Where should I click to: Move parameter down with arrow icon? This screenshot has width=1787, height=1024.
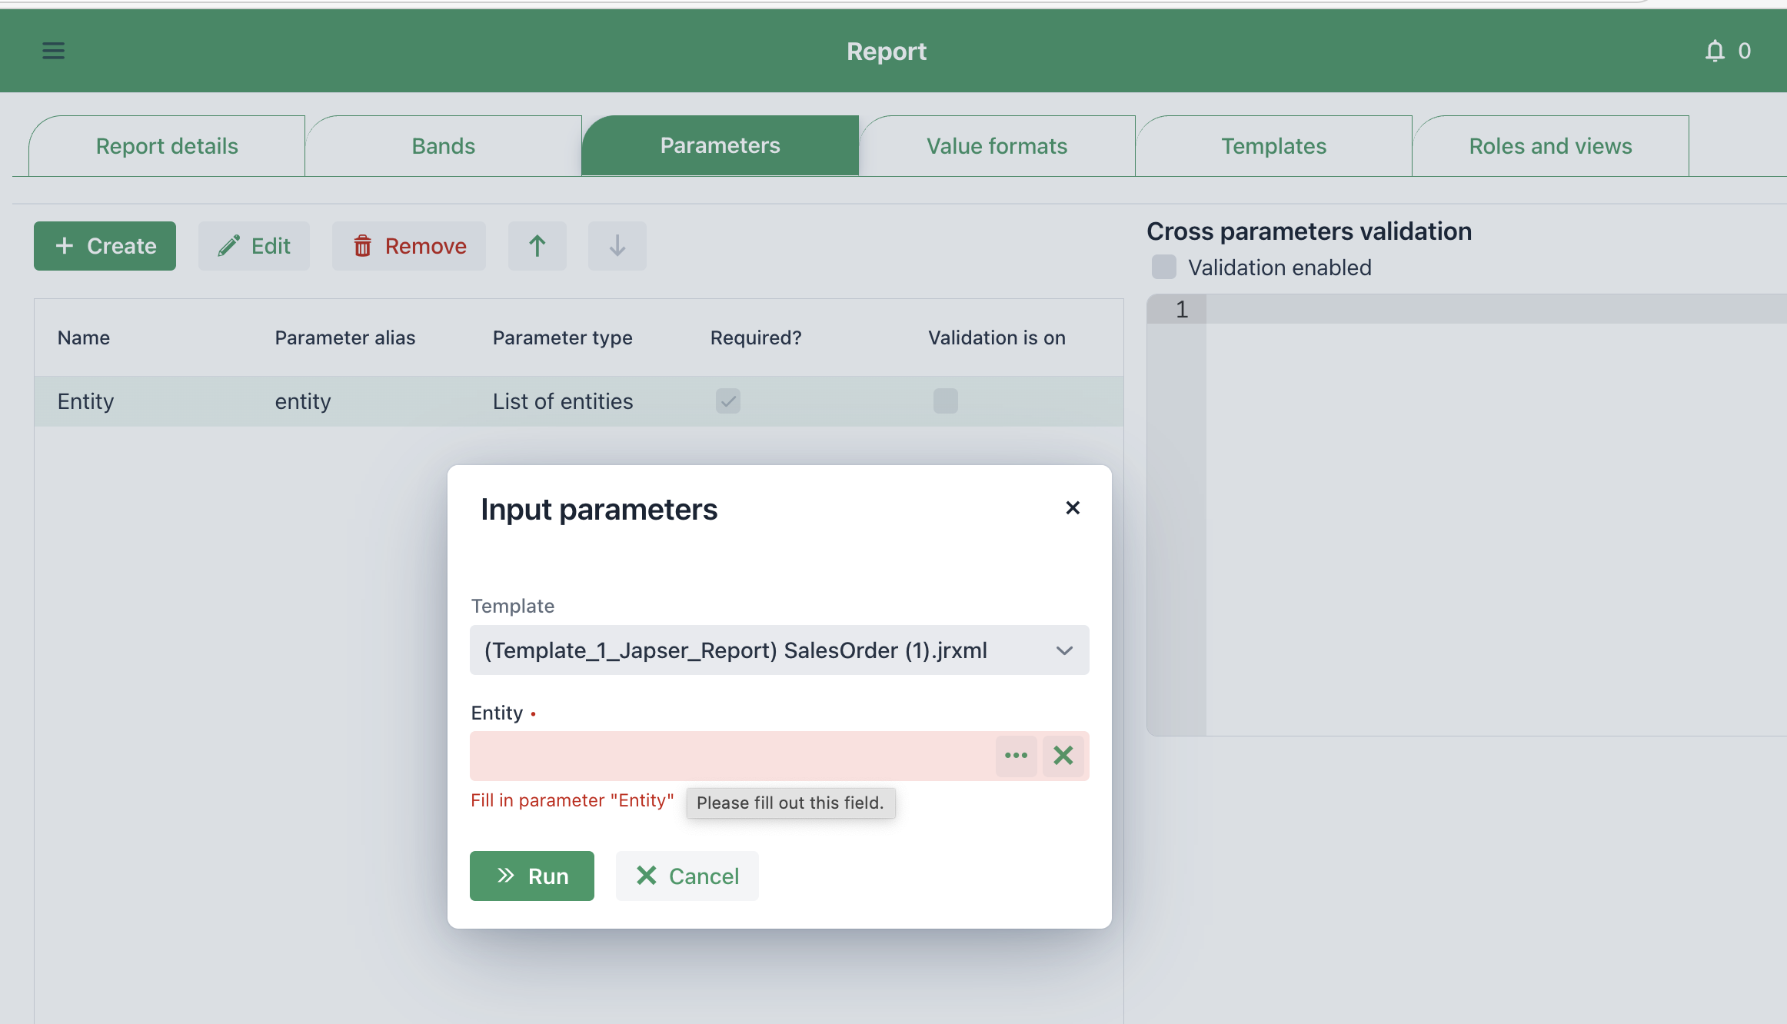tap(617, 246)
